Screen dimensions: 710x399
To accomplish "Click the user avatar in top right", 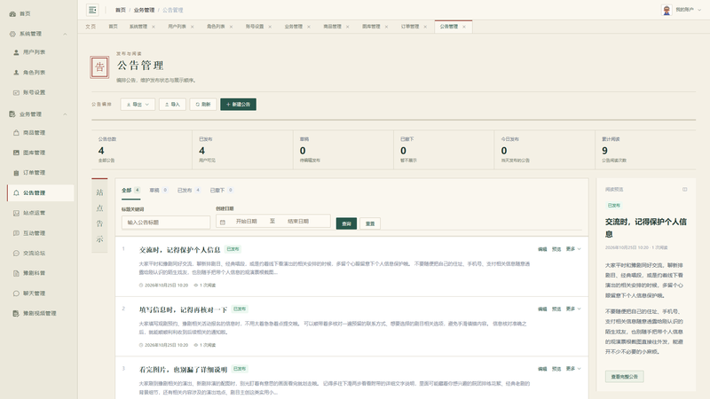I will 667,10.
